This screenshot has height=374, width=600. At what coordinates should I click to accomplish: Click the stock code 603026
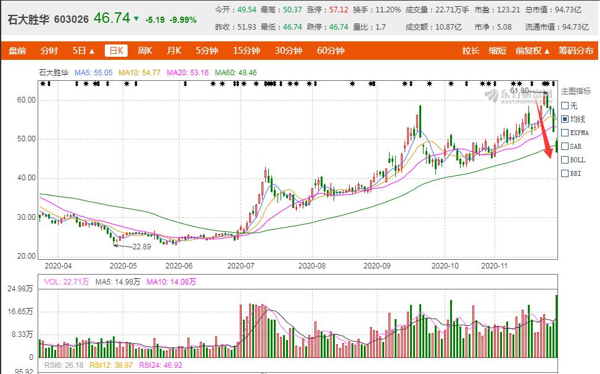[71, 19]
